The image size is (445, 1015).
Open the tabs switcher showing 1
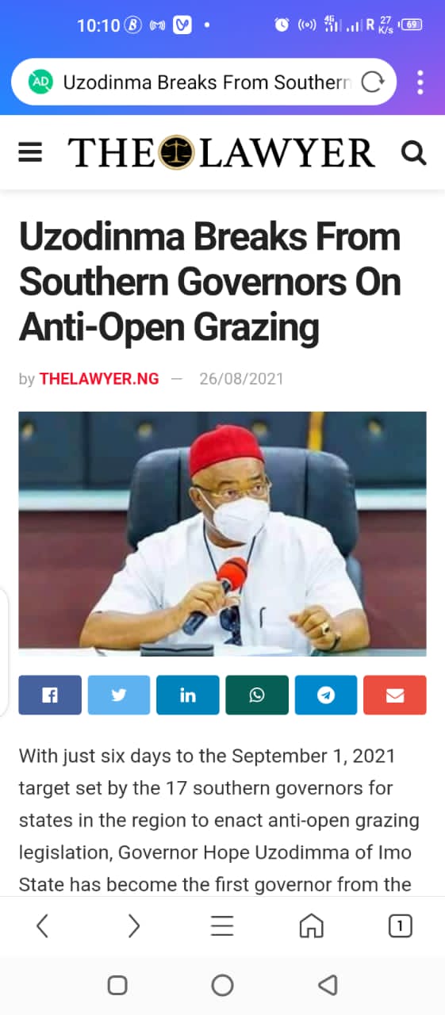[400, 925]
